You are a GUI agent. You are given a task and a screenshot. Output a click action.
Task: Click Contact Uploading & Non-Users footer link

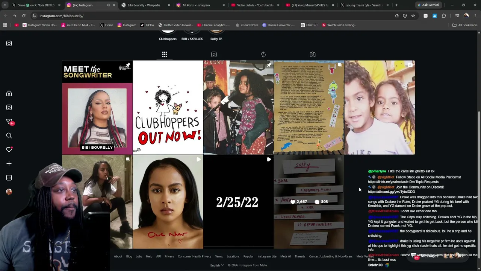click(331, 256)
